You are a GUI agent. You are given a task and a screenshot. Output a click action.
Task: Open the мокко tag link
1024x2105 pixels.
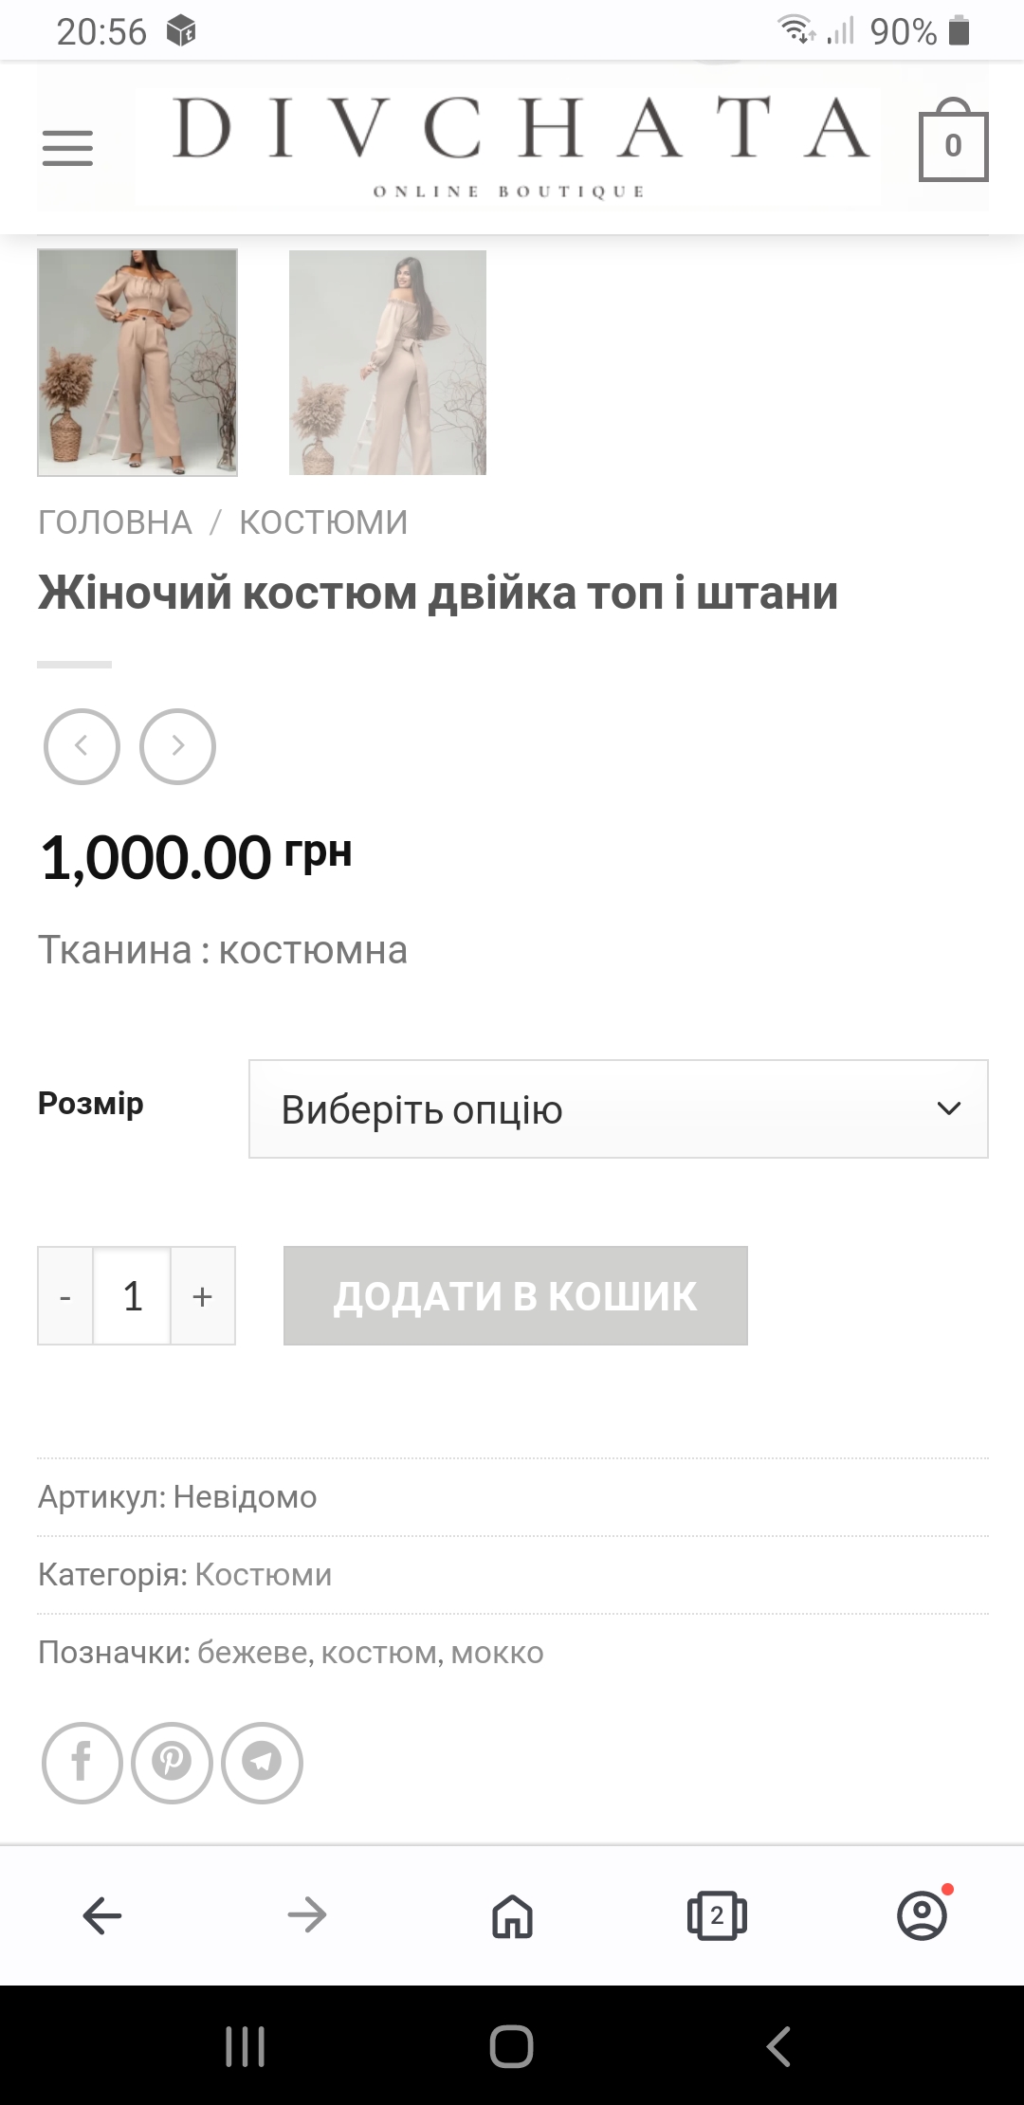(497, 1653)
